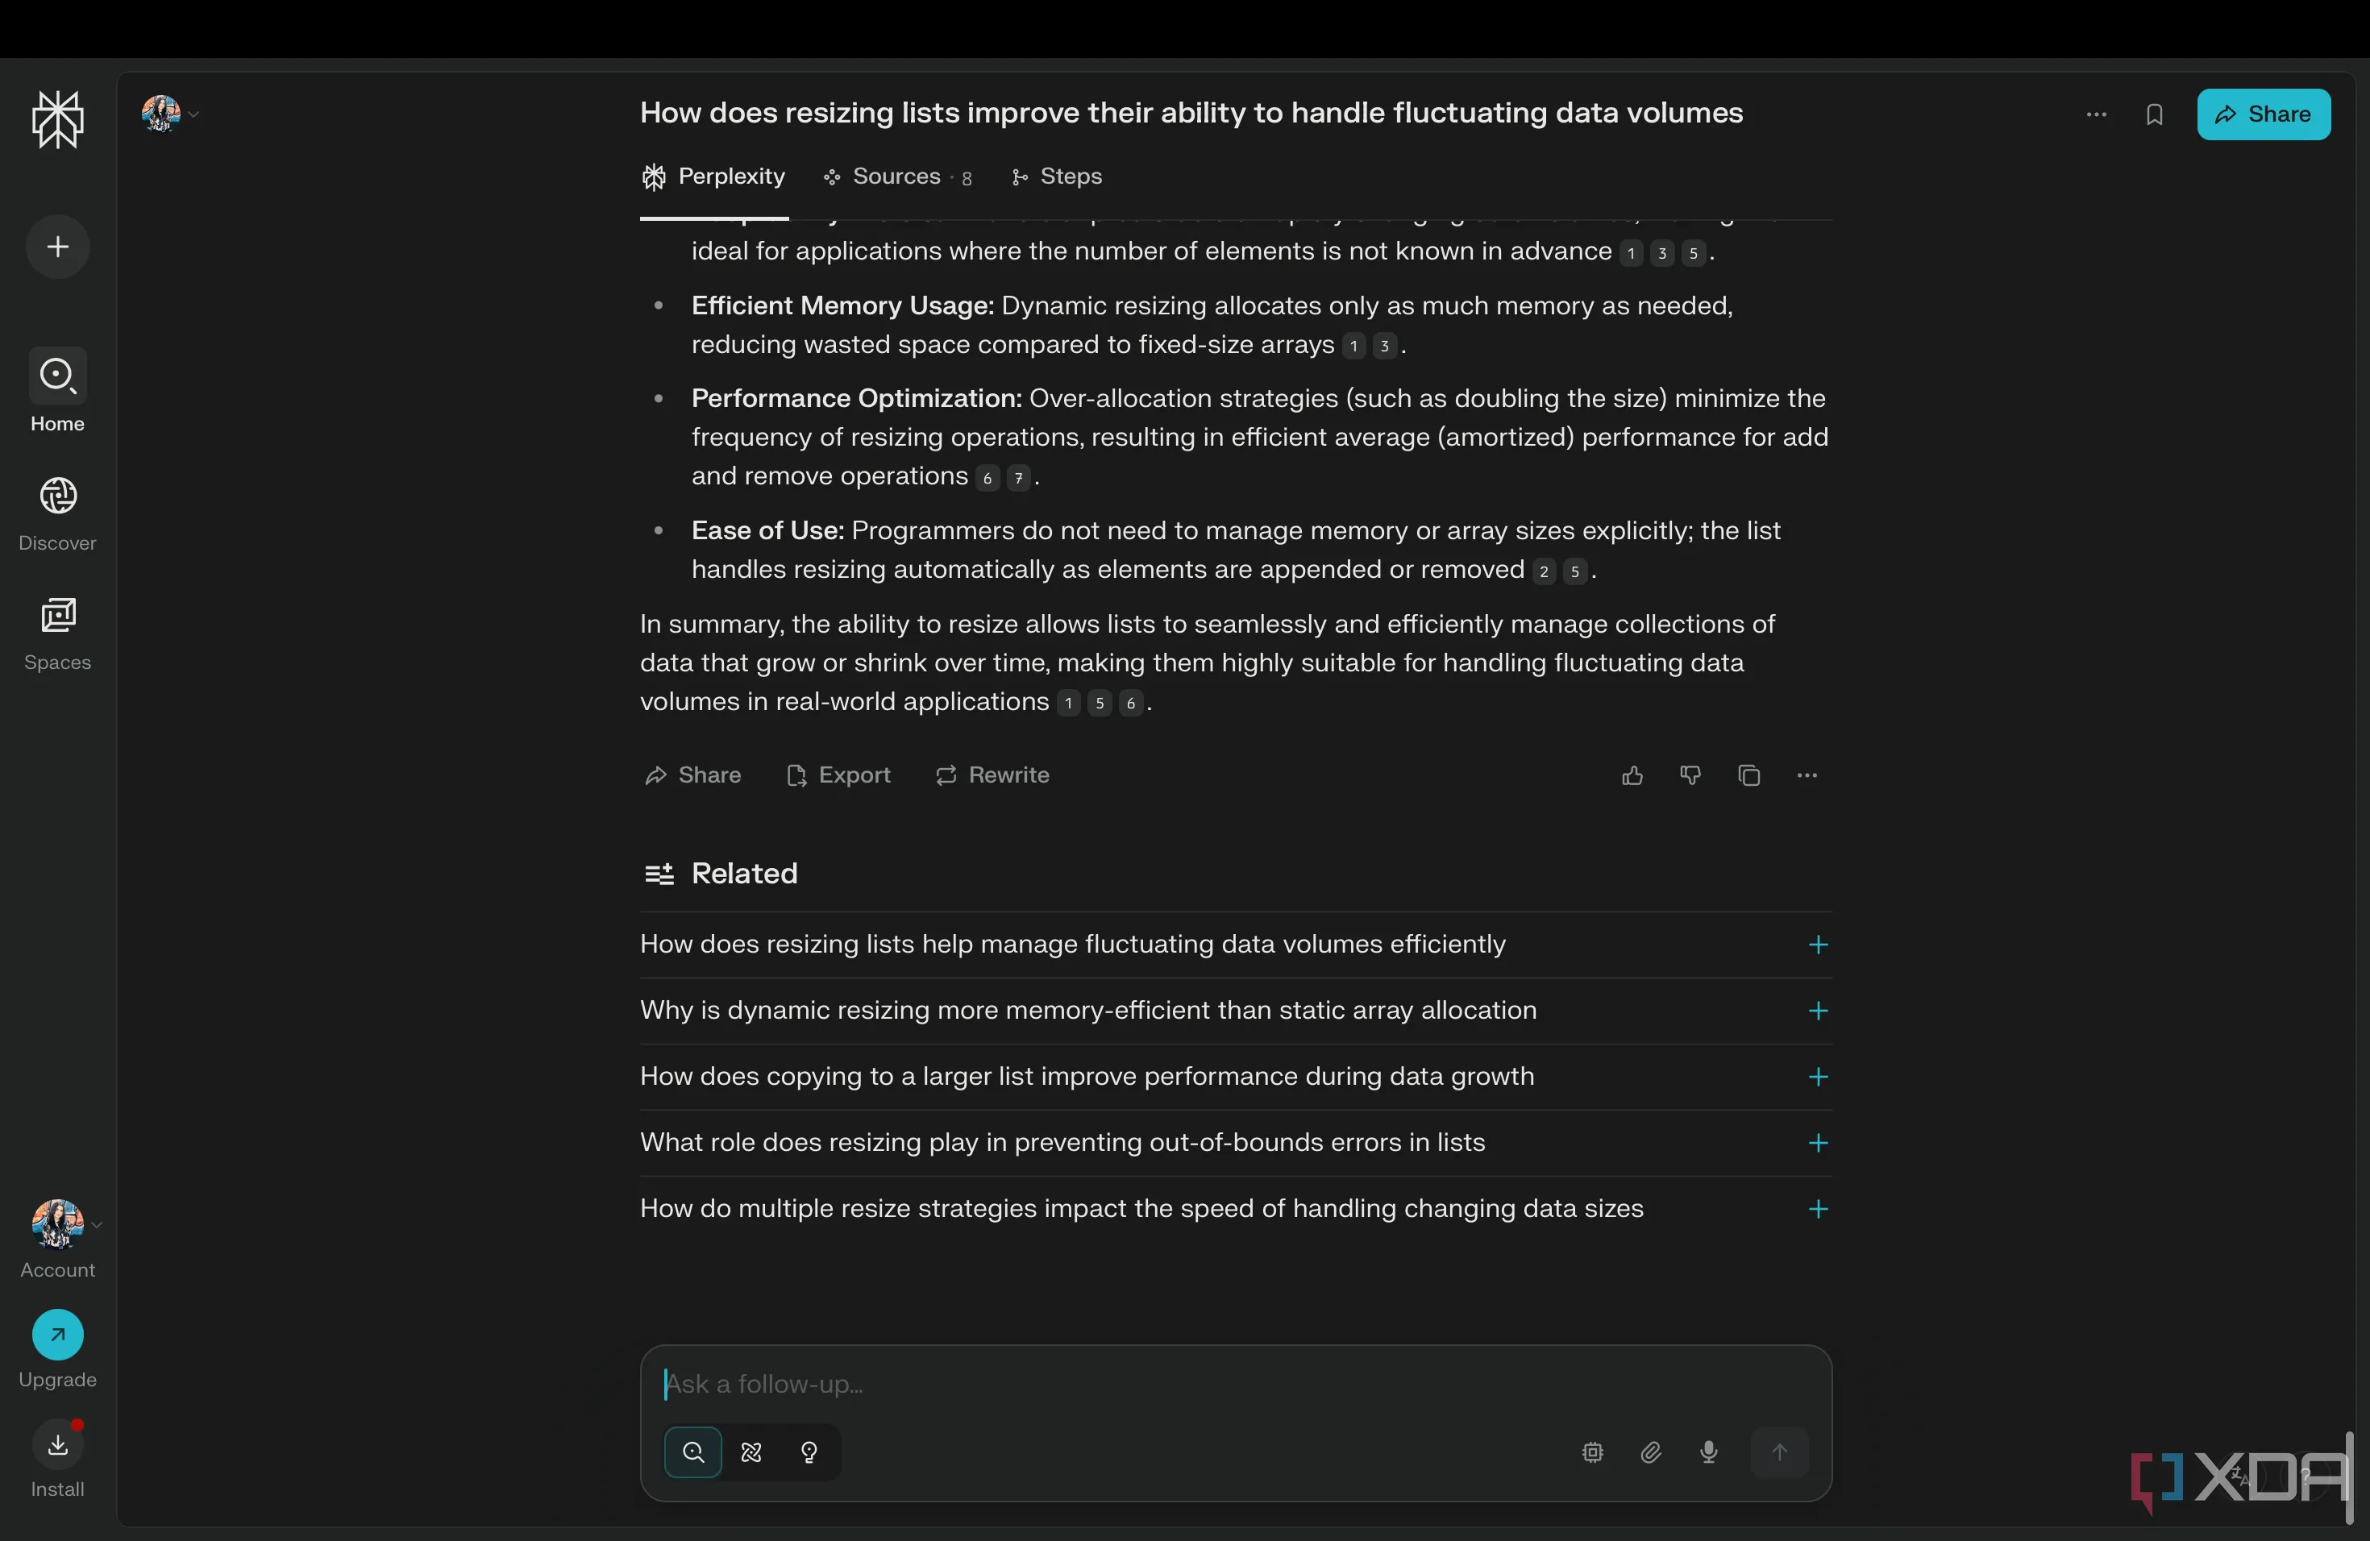Switch to the Sources tab
Viewport: 2370px width, 1541px height.
896,177
